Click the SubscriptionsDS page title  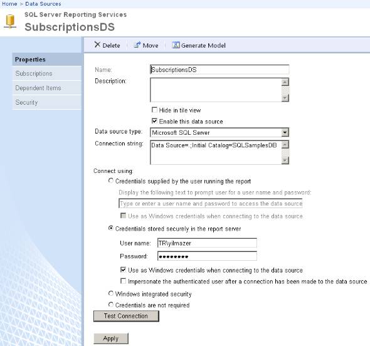(70, 27)
